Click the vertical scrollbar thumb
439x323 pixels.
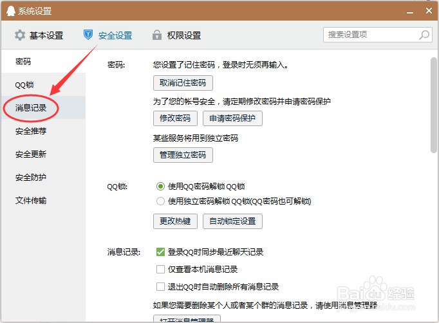pos(434,105)
